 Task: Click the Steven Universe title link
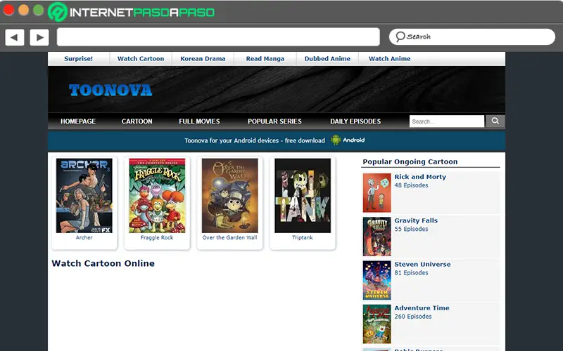pyautogui.click(x=422, y=264)
